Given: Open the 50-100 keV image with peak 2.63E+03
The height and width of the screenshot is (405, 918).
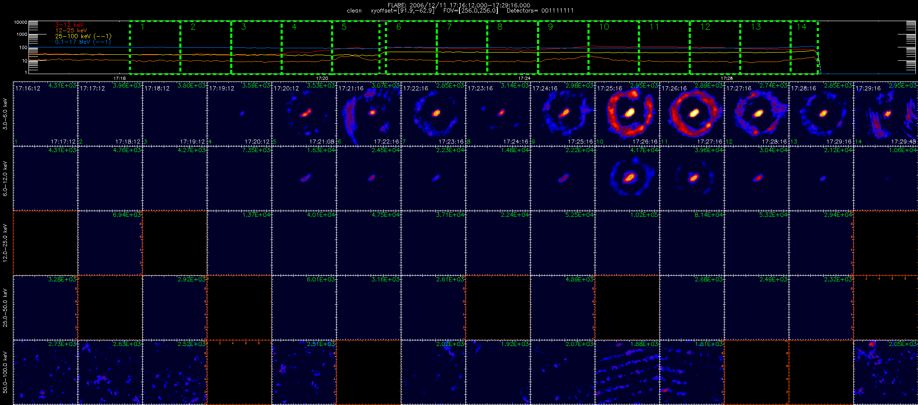Looking at the screenshot, I should (x=110, y=372).
